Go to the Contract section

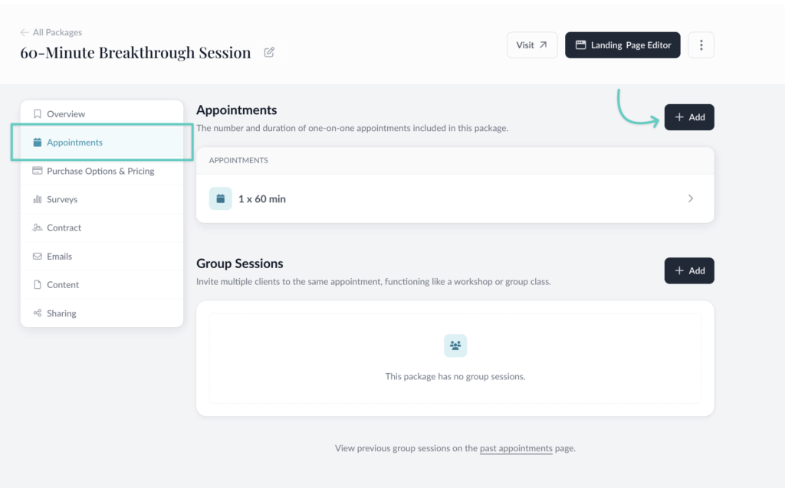64,228
